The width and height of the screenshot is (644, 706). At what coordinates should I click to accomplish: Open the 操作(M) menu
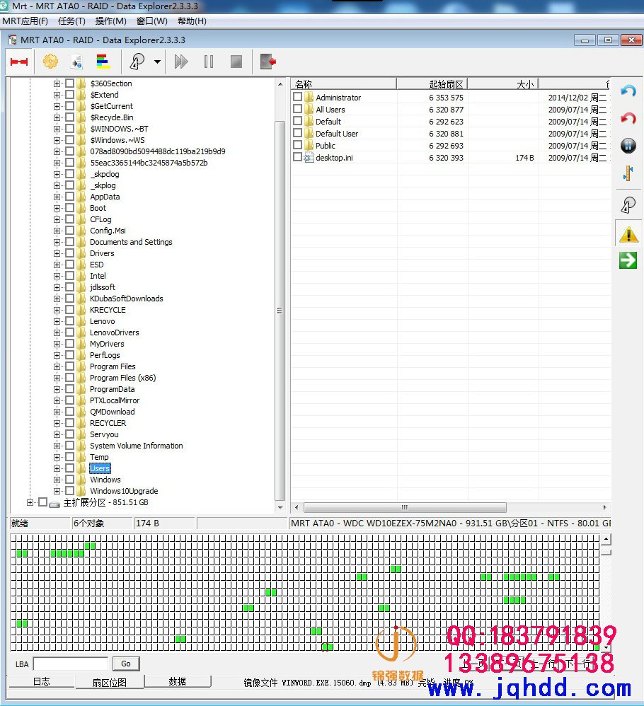(x=111, y=21)
